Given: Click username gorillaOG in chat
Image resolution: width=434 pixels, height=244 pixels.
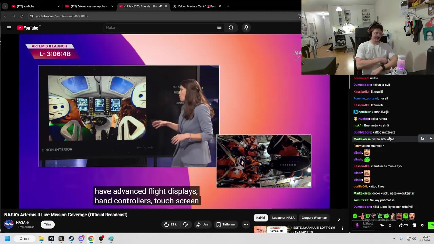Looking at the screenshot, I should [360, 186].
